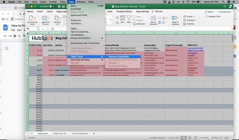Screen dimensions: 239x140
Task: Click Wi-Fi icon in macOS menu bar
Action: click(x=188, y=2)
